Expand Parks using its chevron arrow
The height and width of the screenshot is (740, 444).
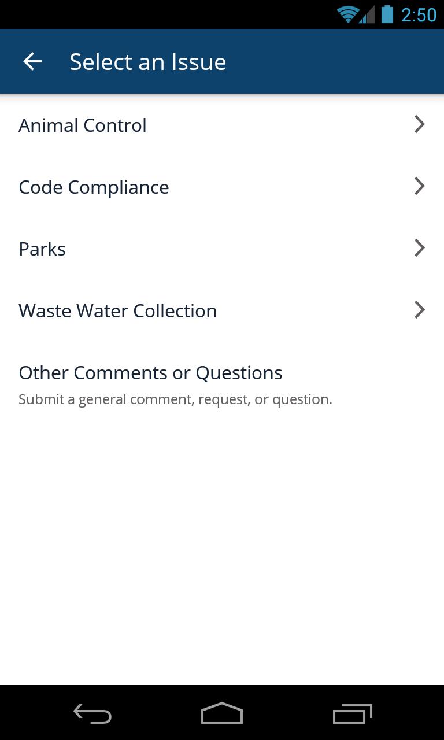420,248
